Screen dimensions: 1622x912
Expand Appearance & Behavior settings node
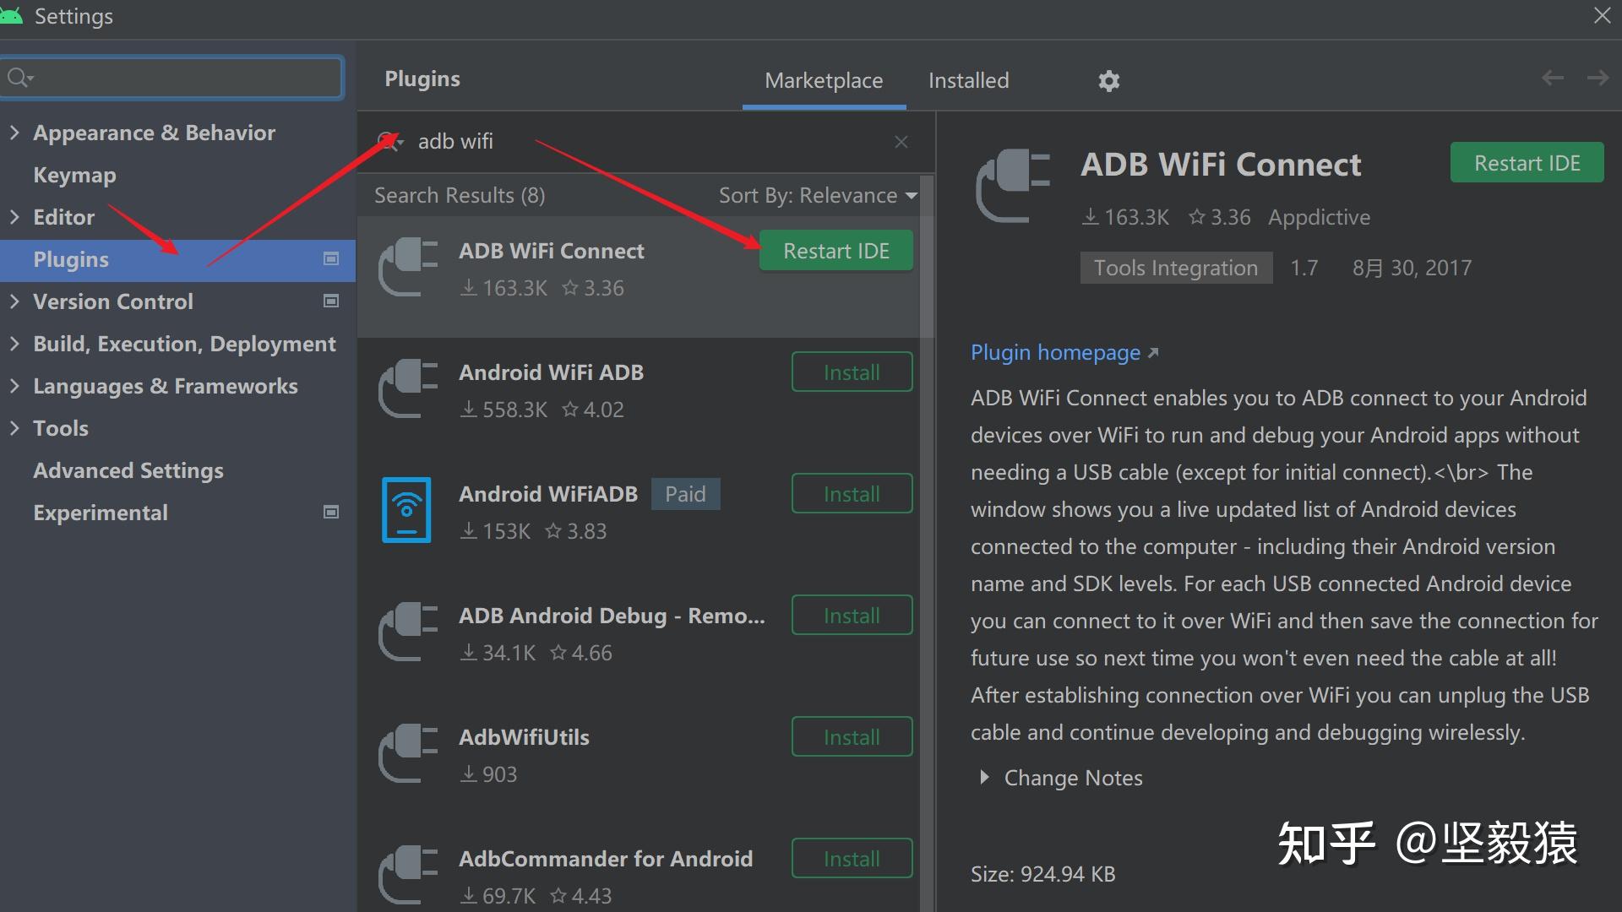pos(14,133)
